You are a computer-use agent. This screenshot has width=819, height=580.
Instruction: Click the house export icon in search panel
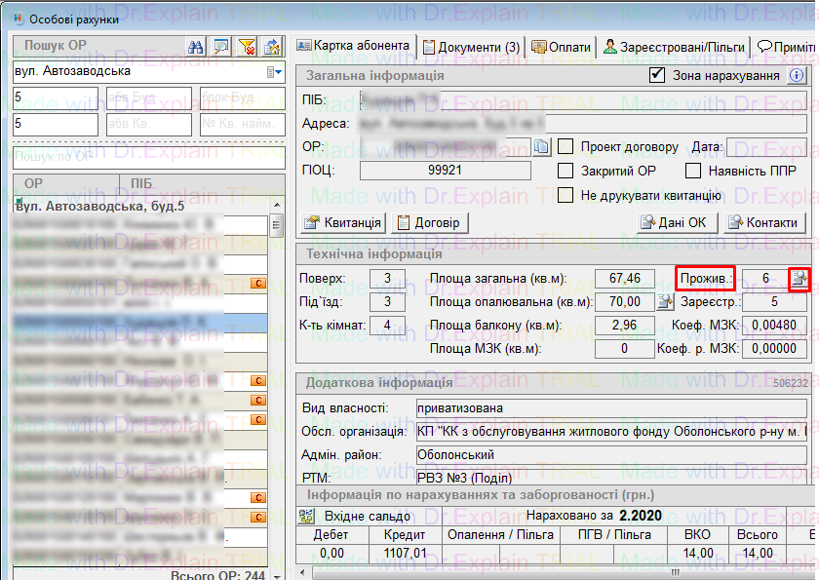(x=273, y=46)
